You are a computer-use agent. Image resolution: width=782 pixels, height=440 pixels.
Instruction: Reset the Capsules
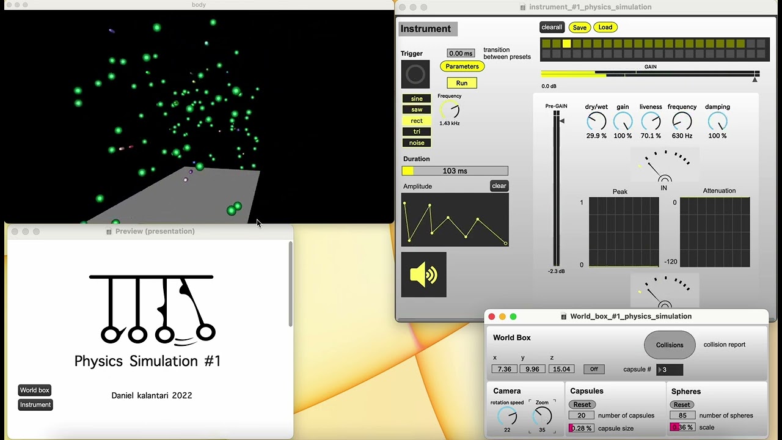click(582, 405)
